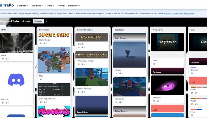This screenshot has height=118, width=207.
Task: Open the Features menu
Action: pos(22,6)
